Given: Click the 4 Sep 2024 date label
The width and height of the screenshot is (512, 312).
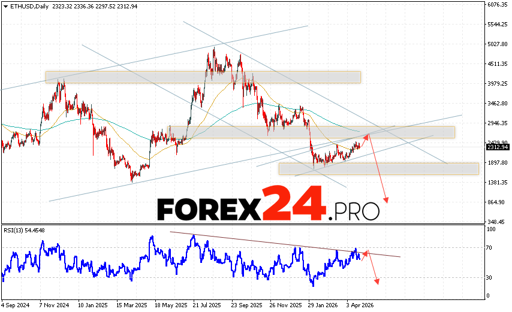Looking at the screenshot, I should point(16,305).
